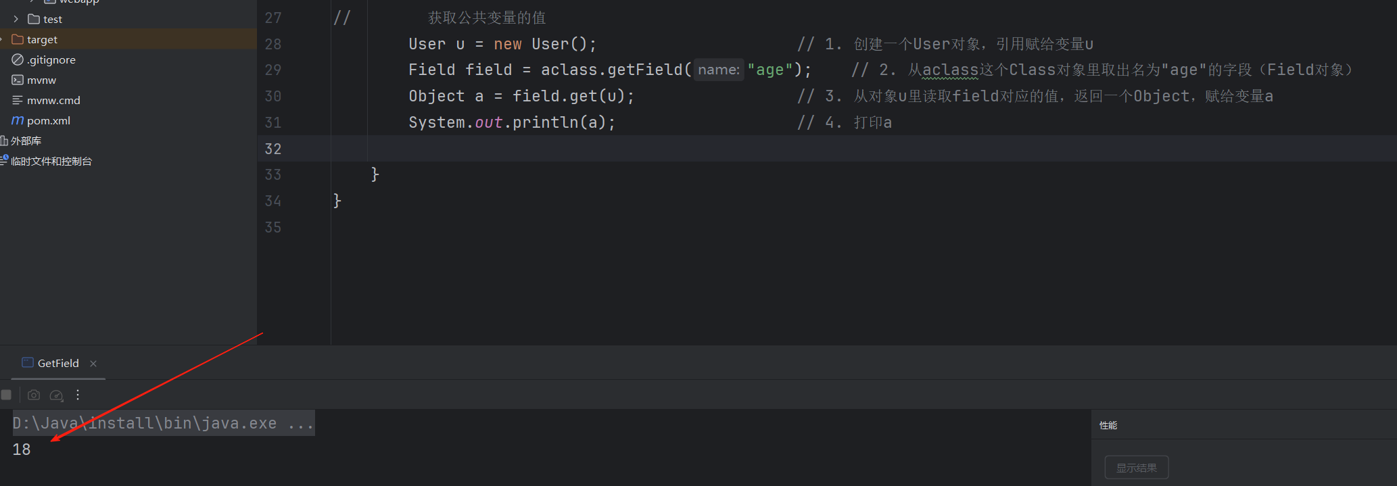Open the profiler speedometer icon
Image resolution: width=1397 pixels, height=486 pixels.
57,395
